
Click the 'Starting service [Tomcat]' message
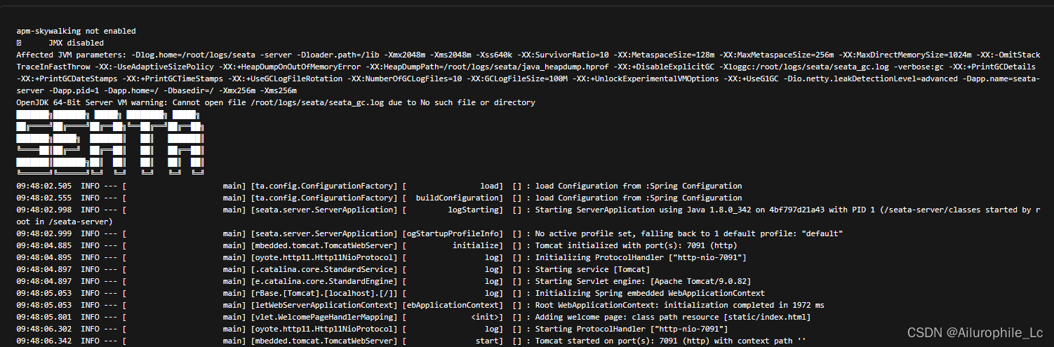click(x=592, y=270)
